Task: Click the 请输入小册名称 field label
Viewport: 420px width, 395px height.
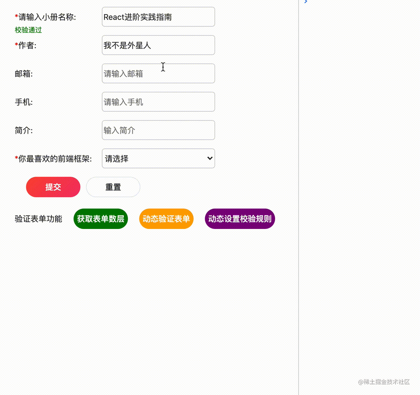Action: [x=45, y=17]
